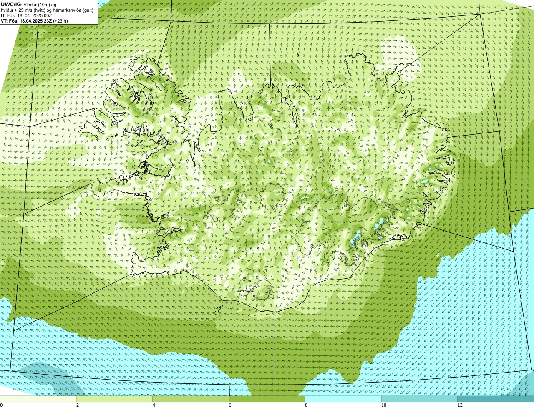The height and width of the screenshot is (408, 534).
Task: Select the 2–4 m/s light green legend swatch
Action: click(x=115, y=399)
